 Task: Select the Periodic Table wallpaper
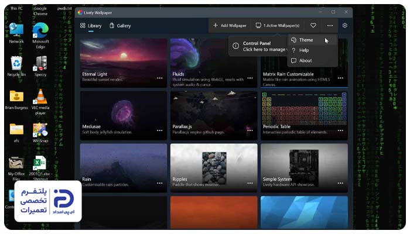[304, 115]
